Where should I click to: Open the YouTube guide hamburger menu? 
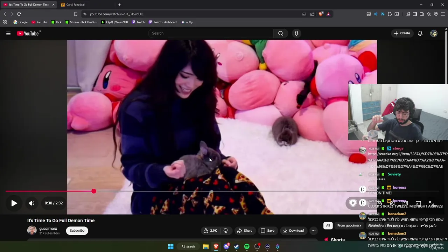pyautogui.click(x=8, y=33)
